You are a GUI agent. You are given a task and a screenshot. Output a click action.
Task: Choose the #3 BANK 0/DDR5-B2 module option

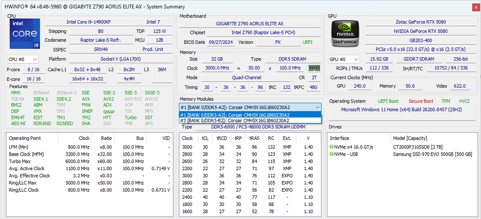(x=250, y=120)
